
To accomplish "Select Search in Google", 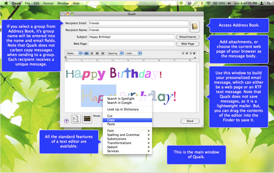I will coord(127,103).
